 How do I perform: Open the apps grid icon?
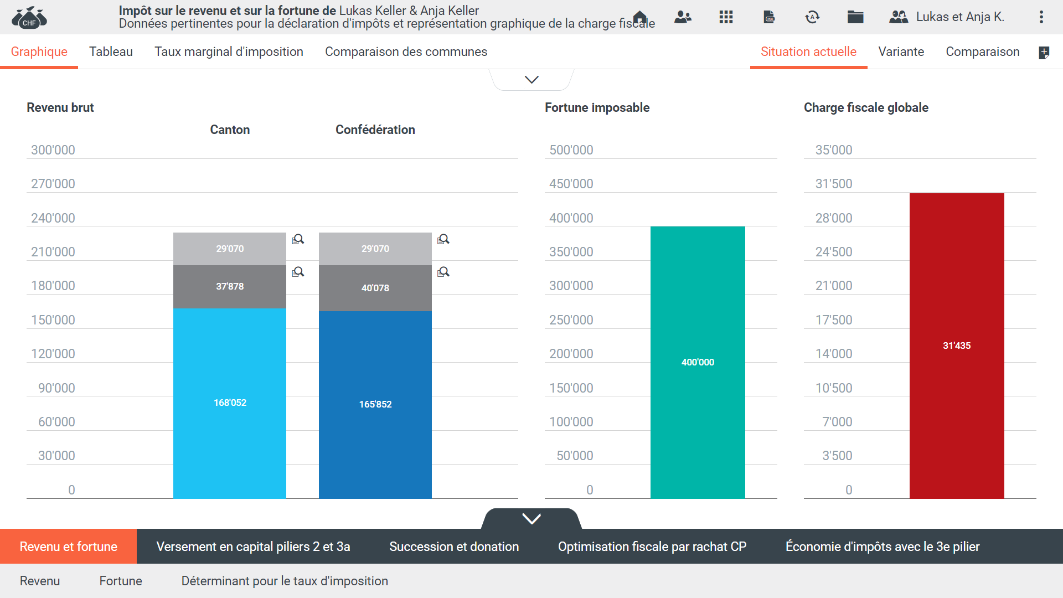pyautogui.click(x=726, y=17)
